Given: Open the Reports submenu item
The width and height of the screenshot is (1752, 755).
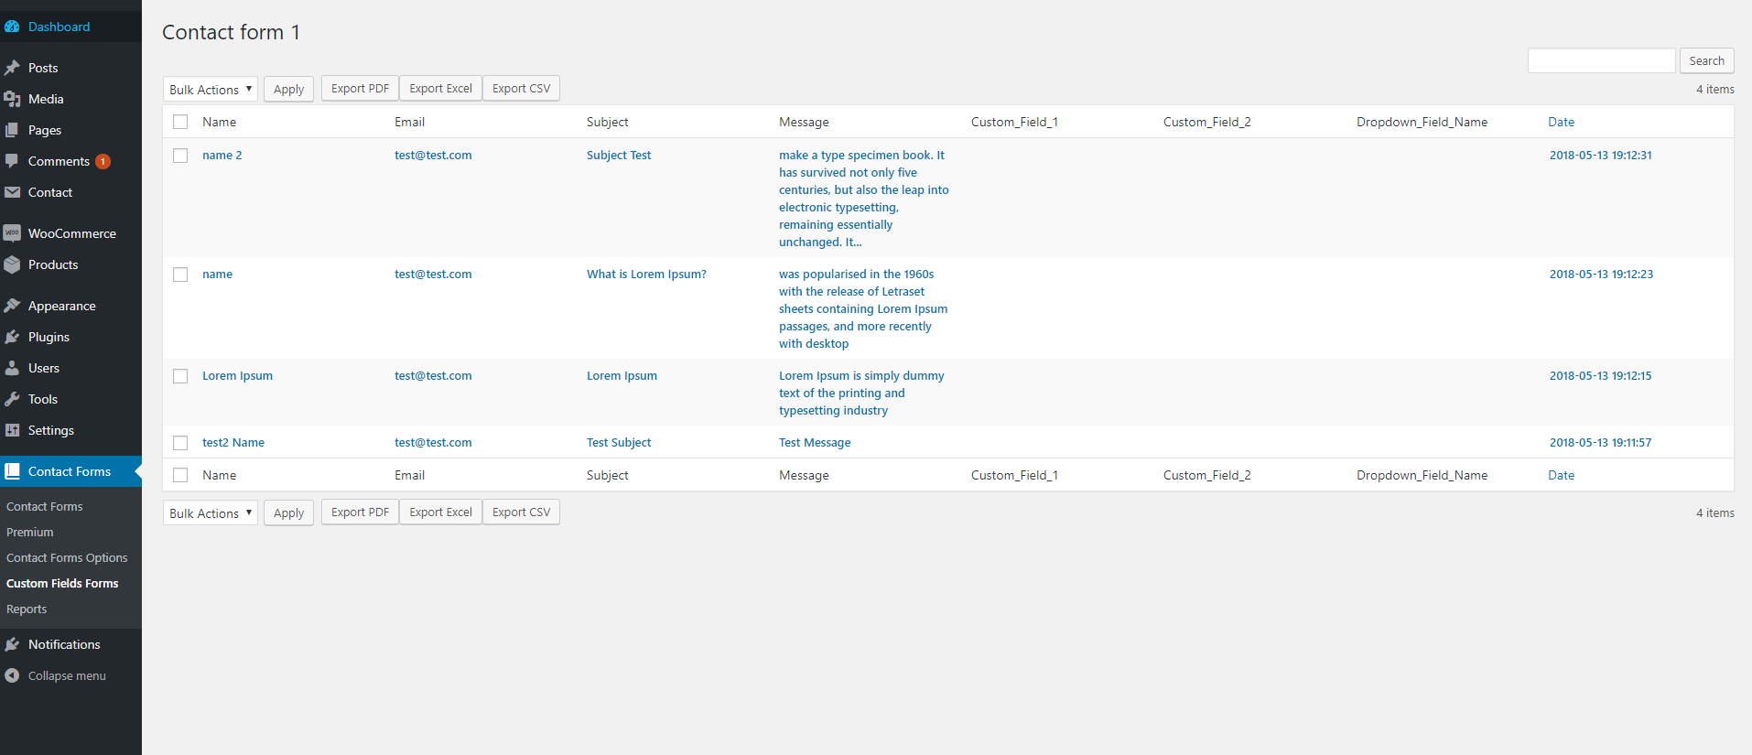Looking at the screenshot, I should 27,609.
